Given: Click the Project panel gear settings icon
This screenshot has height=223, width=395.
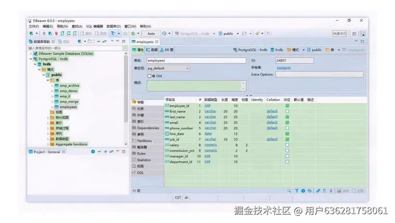Looking at the screenshot, I should pos(93,152).
